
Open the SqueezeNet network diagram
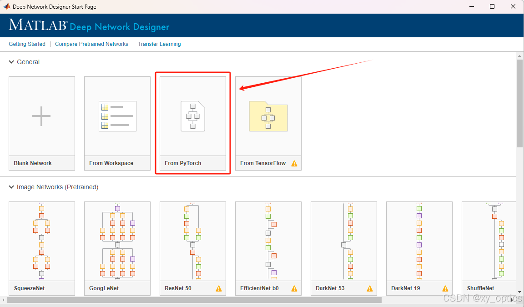[x=42, y=241]
